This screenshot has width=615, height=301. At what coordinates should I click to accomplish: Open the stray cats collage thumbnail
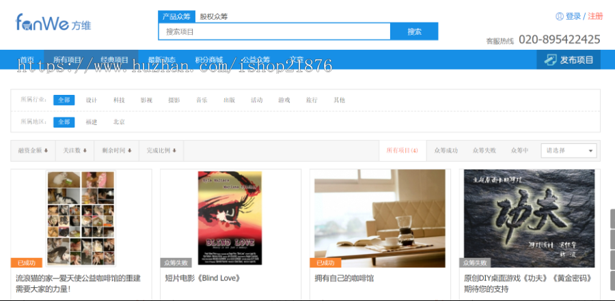(x=81, y=218)
